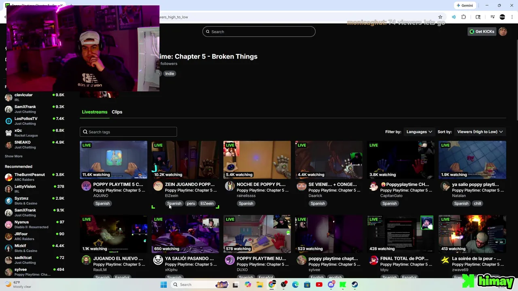Focus the Search tags input
The image size is (518, 291).
[x=128, y=132]
